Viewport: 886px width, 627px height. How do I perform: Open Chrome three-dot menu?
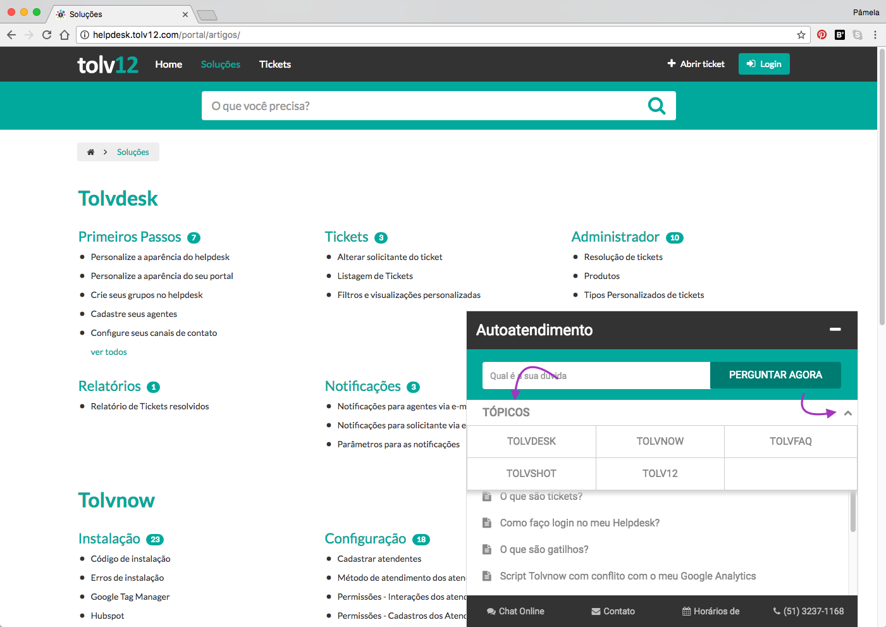(x=875, y=35)
